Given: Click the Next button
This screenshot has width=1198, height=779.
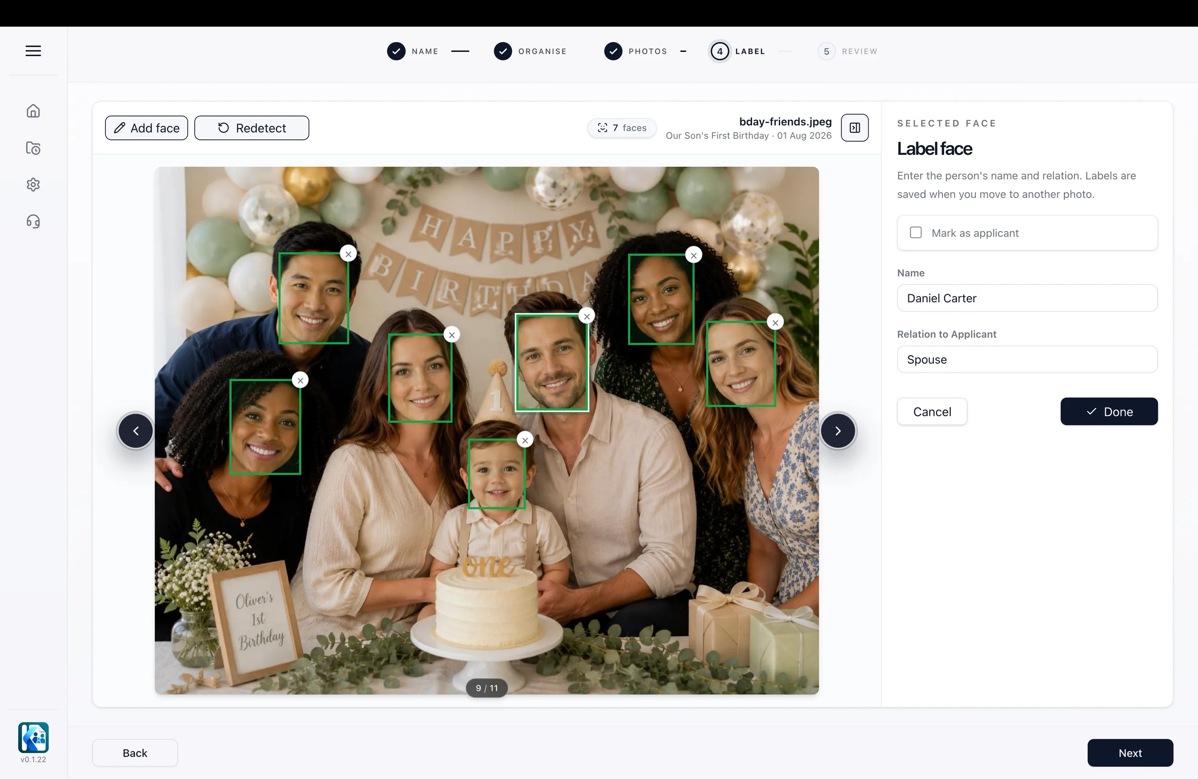Looking at the screenshot, I should (1130, 753).
